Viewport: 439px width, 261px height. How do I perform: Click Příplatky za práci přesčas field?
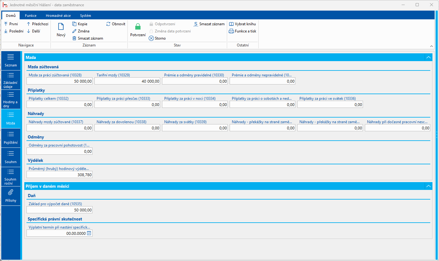pyautogui.click(x=127, y=104)
